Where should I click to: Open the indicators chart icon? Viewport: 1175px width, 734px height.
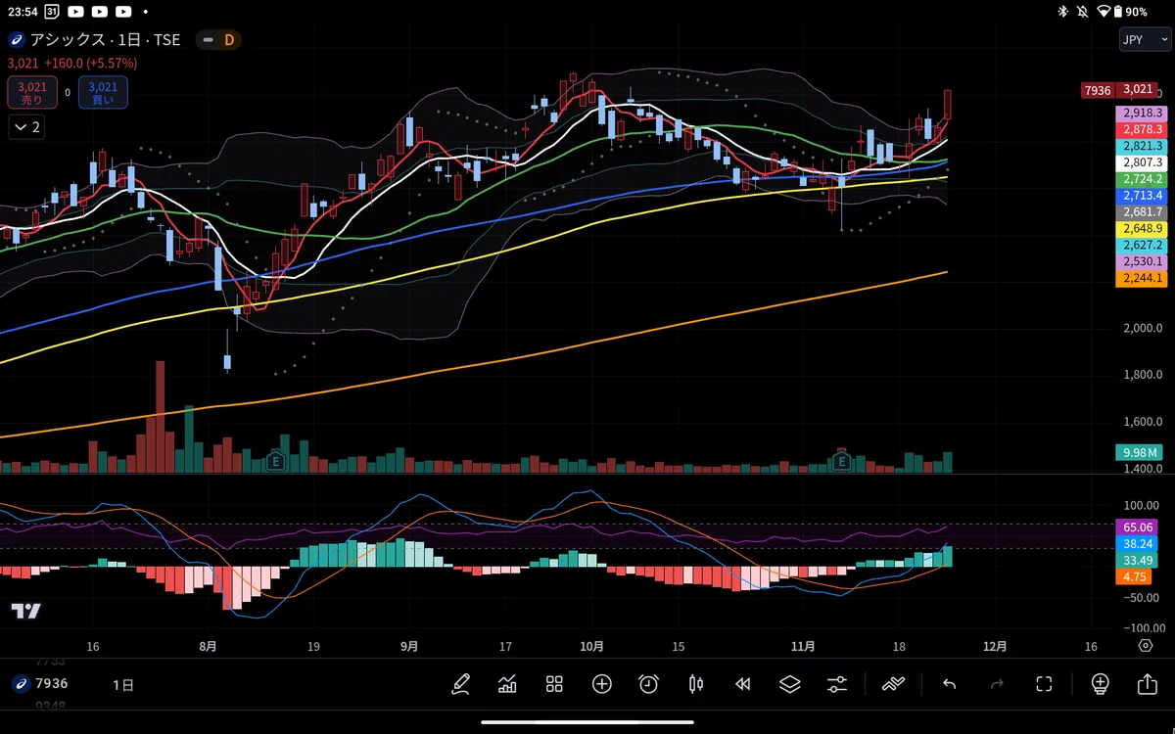[507, 684]
